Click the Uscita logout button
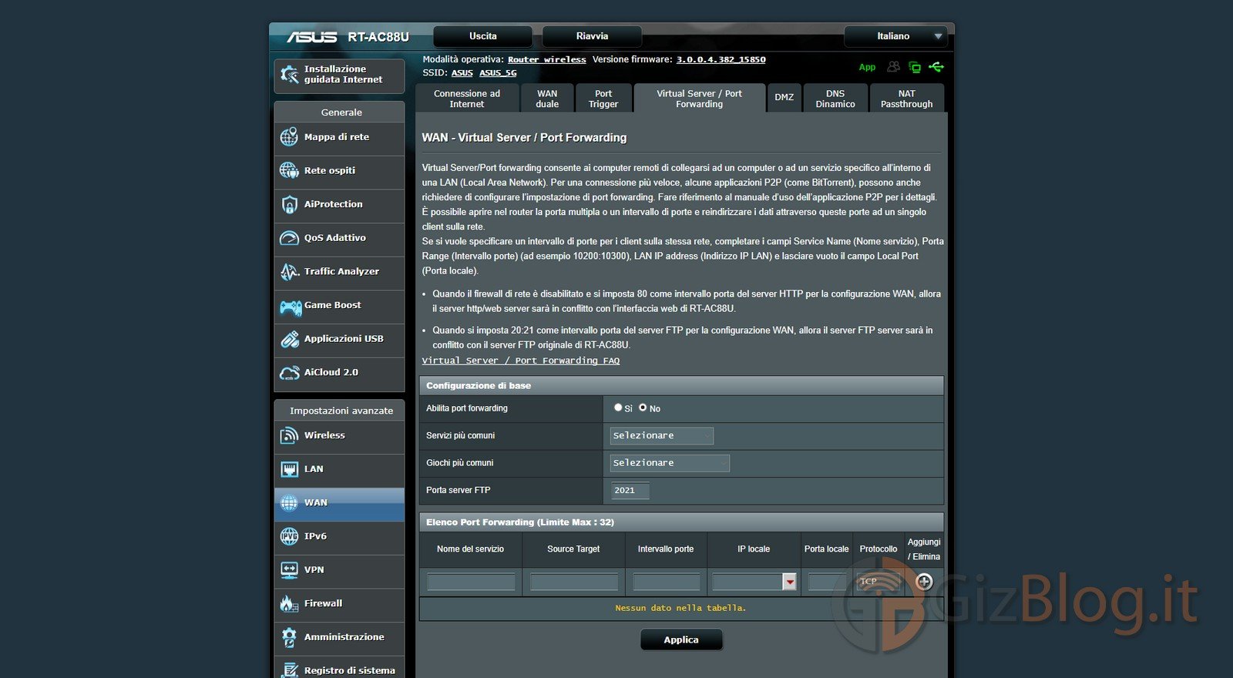 pyautogui.click(x=483, y=36)
